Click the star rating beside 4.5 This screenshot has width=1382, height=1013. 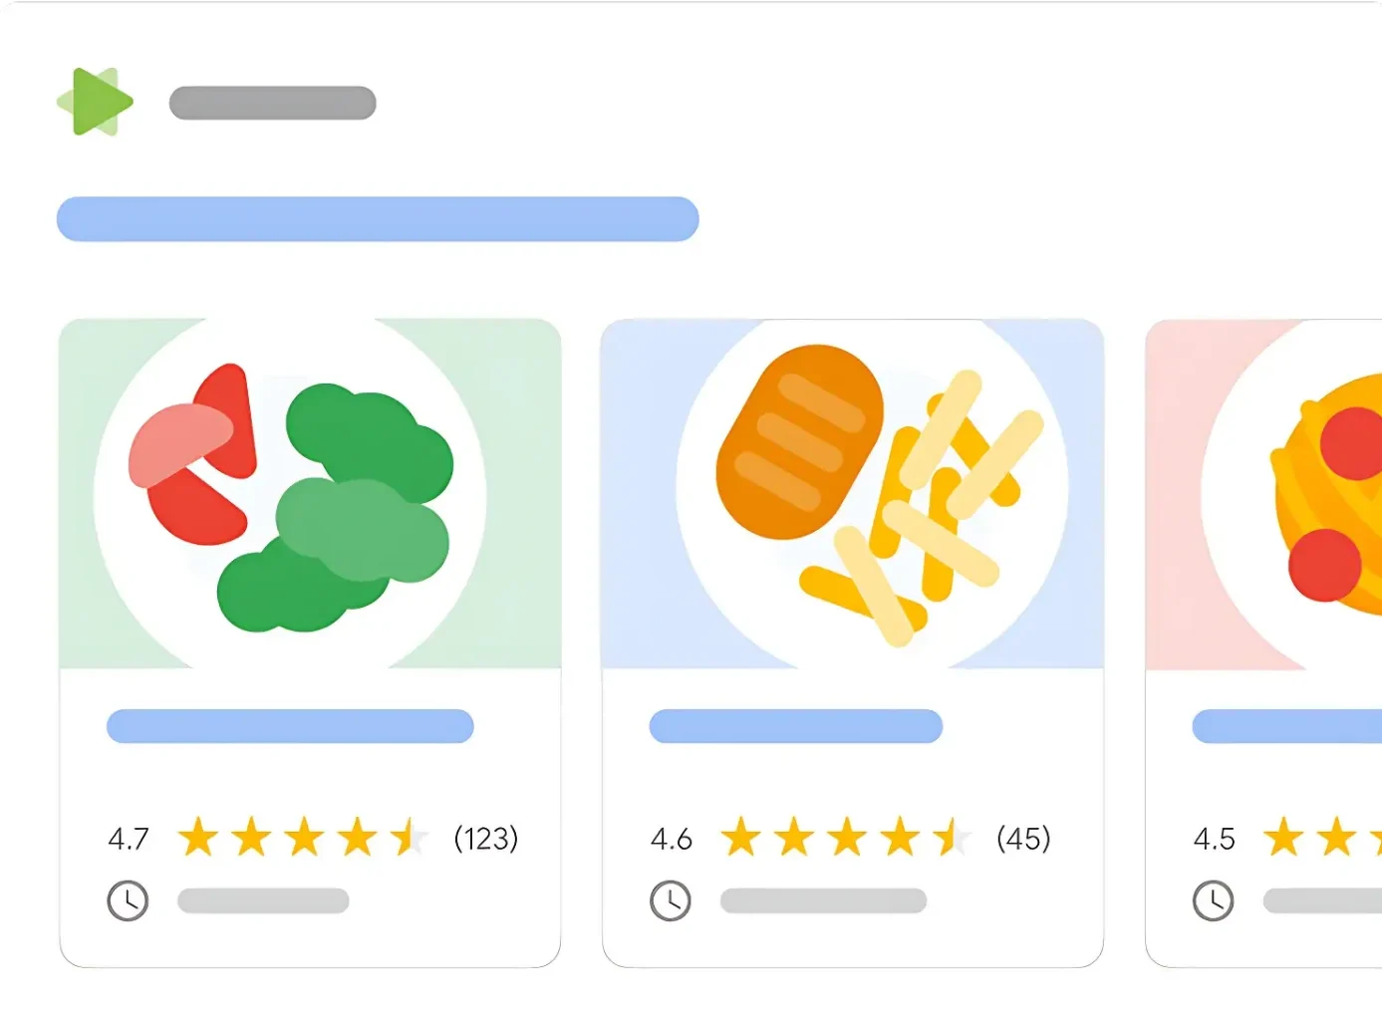1320,838
